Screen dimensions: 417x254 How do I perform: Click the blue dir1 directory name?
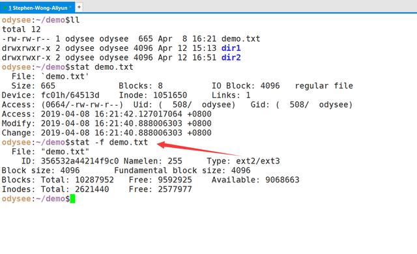231,48
